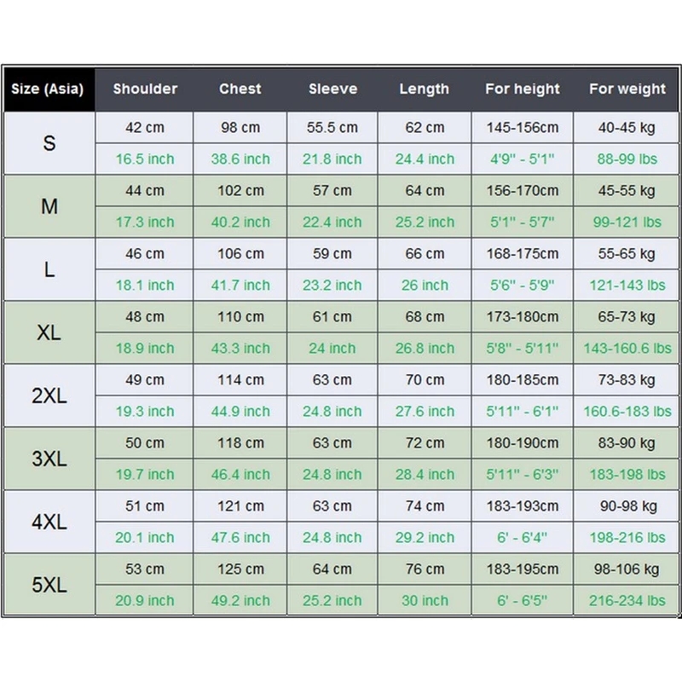The height and width of the screenshot is (682, 682).
Task: Click the Size (Asia) column header
Action: [x=48, y=89]
